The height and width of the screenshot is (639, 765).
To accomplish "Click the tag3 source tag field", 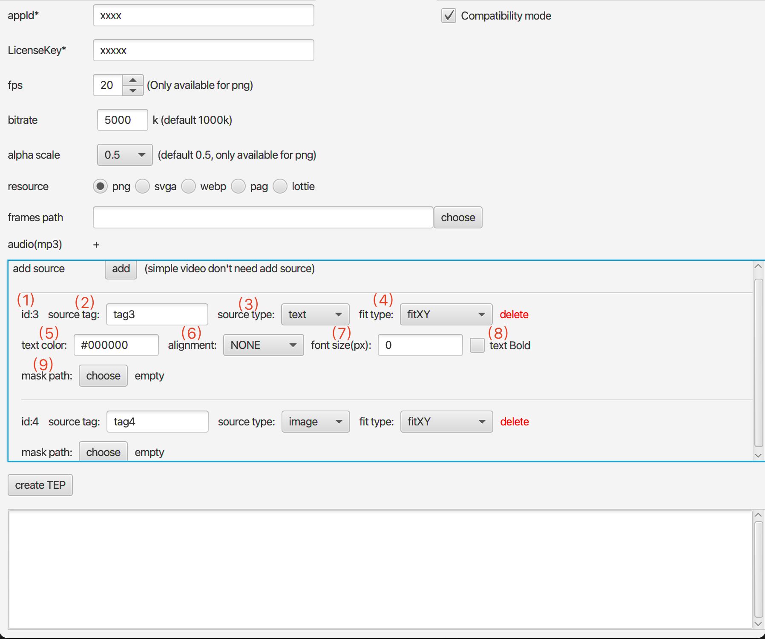I will click(x=157, y=314).
